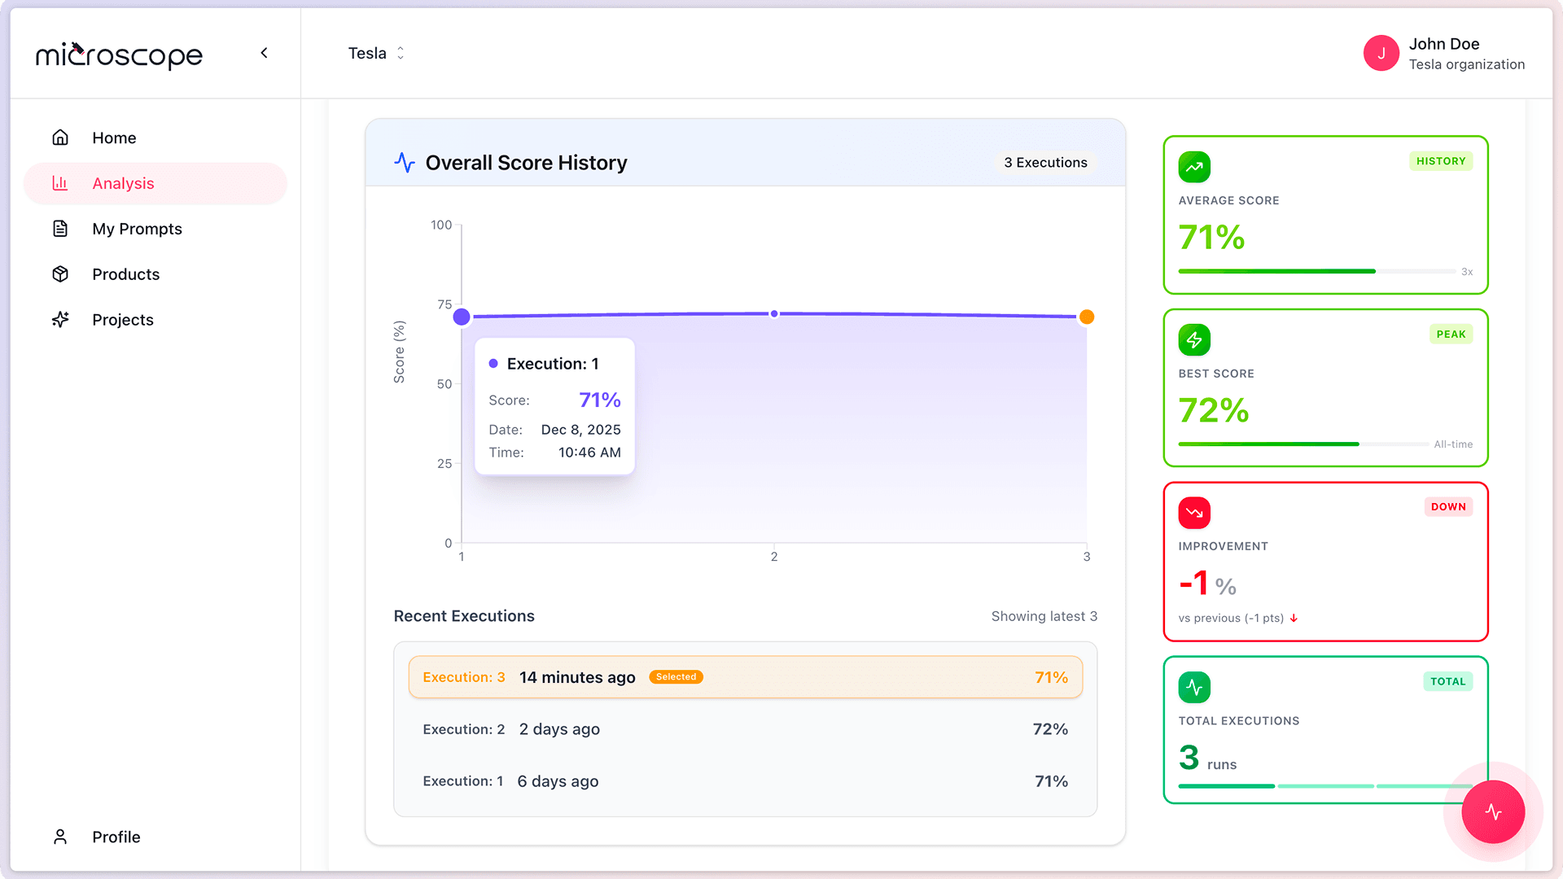This screenshot has height=879, width=1563.
Task: Open the Tesla organization selector
Action: point(376,53)
